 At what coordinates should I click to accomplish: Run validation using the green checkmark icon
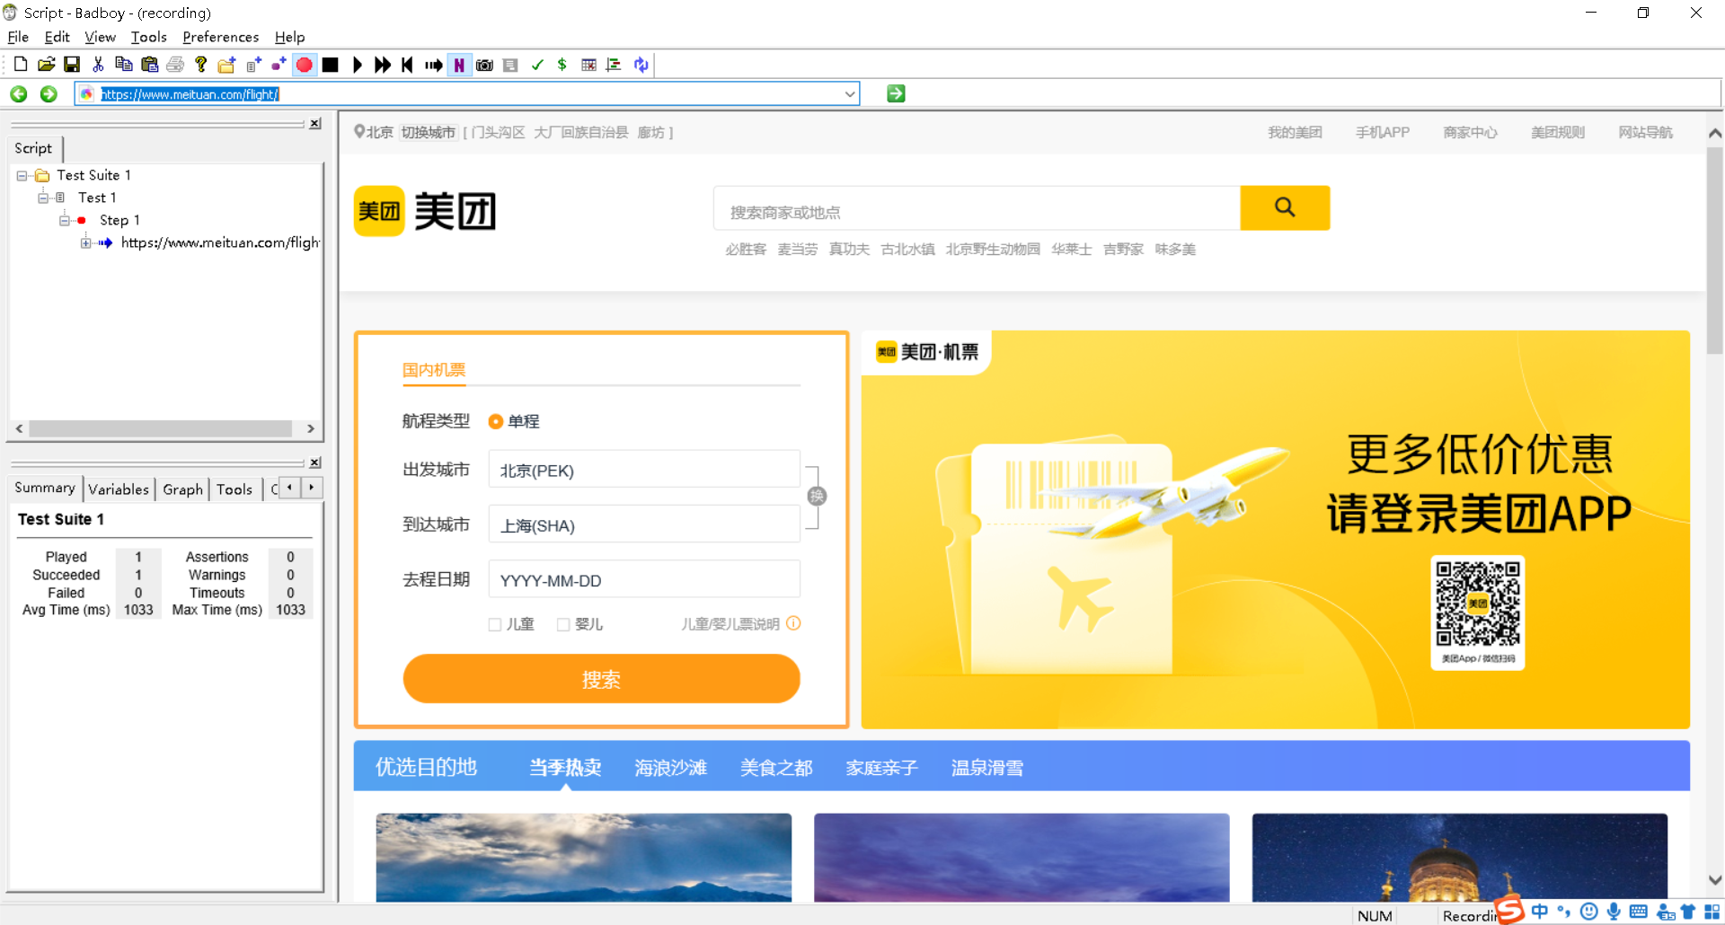pos(537,64)
